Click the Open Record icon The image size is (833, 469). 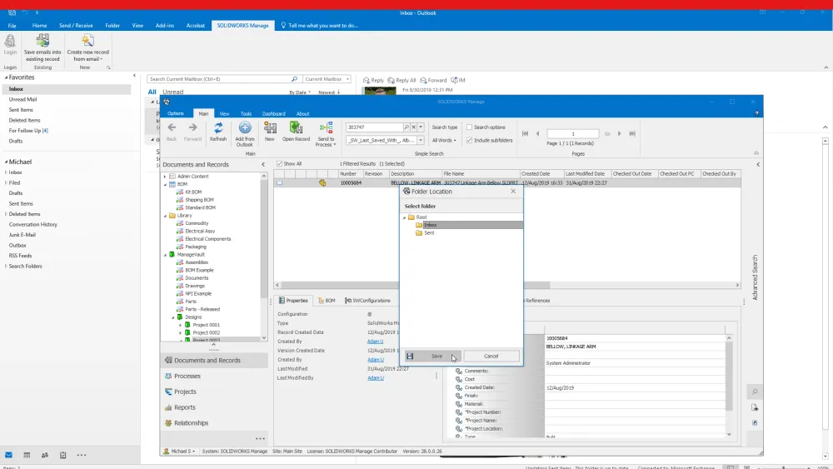pos(296,128)
